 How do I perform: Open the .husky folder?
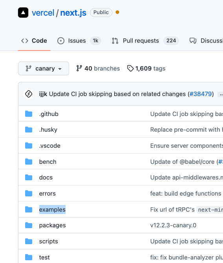point(48,130)
